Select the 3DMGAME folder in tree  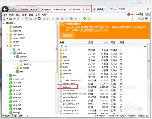click(x=17, y=27)
